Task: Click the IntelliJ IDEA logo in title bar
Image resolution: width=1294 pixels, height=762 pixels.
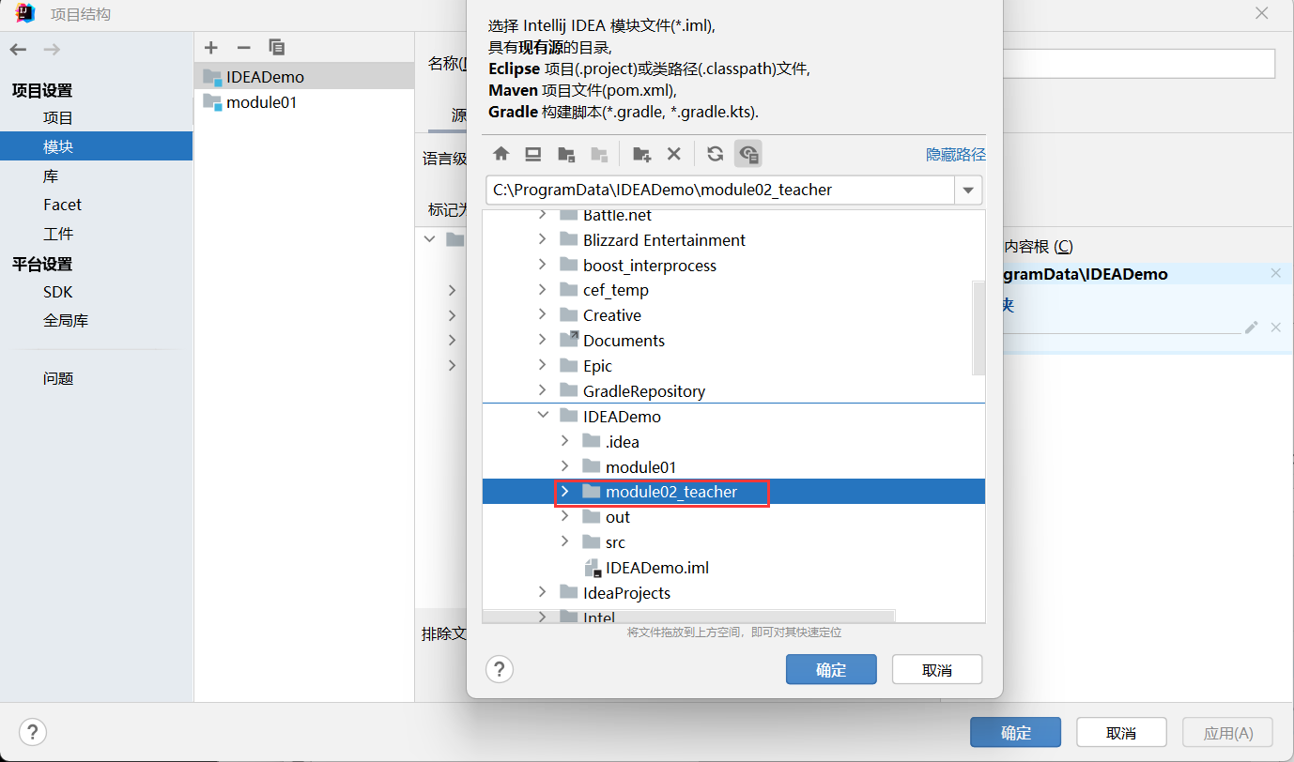Action: [x=25, y=14]
